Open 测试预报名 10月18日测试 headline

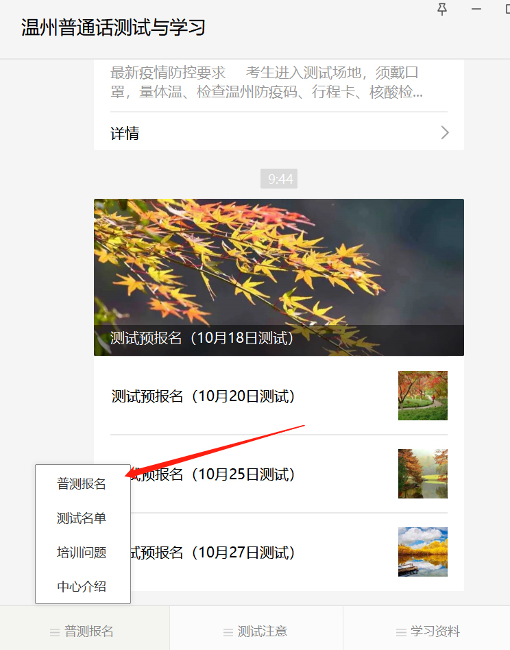pyautogui.click(x=202, y=338)
